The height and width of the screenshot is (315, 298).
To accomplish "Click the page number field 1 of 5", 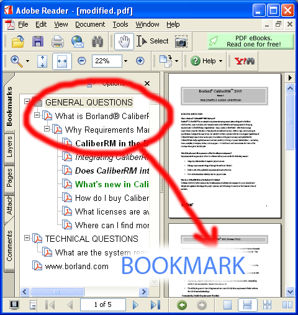I will tap(103, 304).
